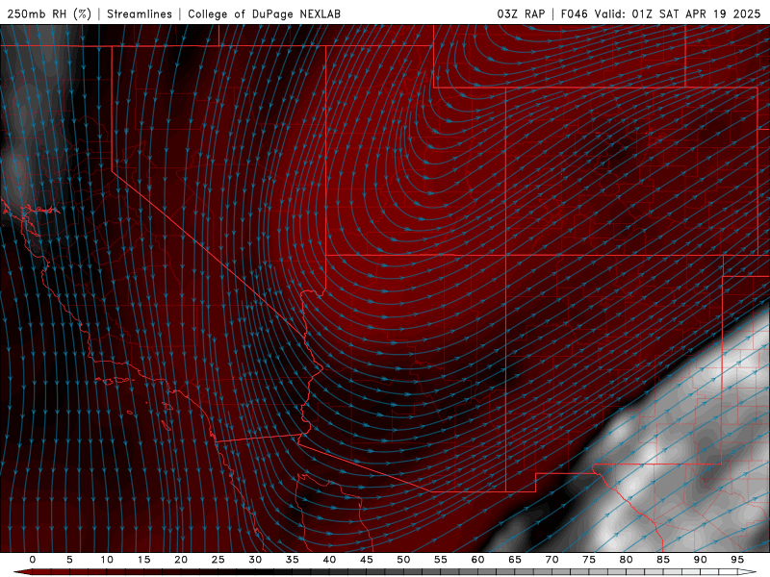Click 'Valid: 01Z SAT APR 19 2025' text
The width and height of the screenshot is (770, 577).
pos(678,14)
